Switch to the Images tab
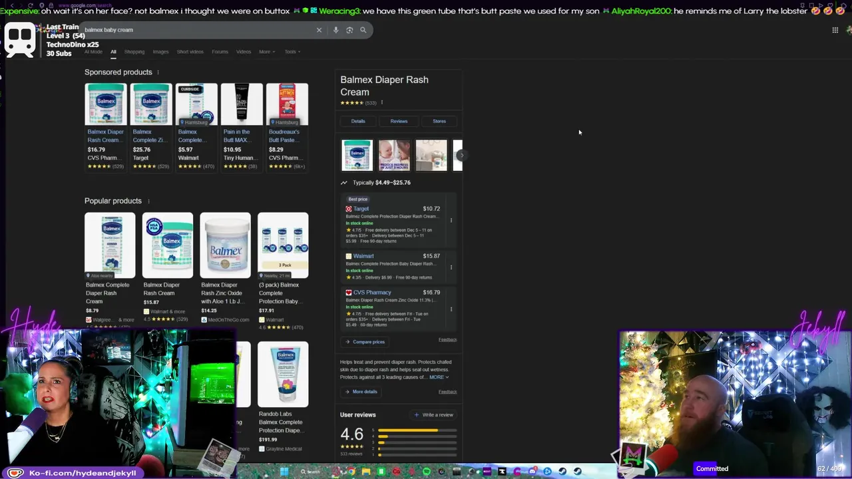 click(x=160, y=52)
